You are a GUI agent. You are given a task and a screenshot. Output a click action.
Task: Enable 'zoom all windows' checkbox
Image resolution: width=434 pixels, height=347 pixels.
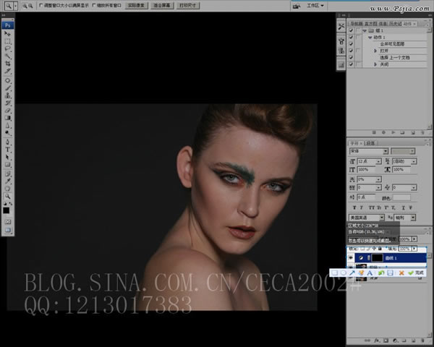pyautogui.click(x=93, y=5)
